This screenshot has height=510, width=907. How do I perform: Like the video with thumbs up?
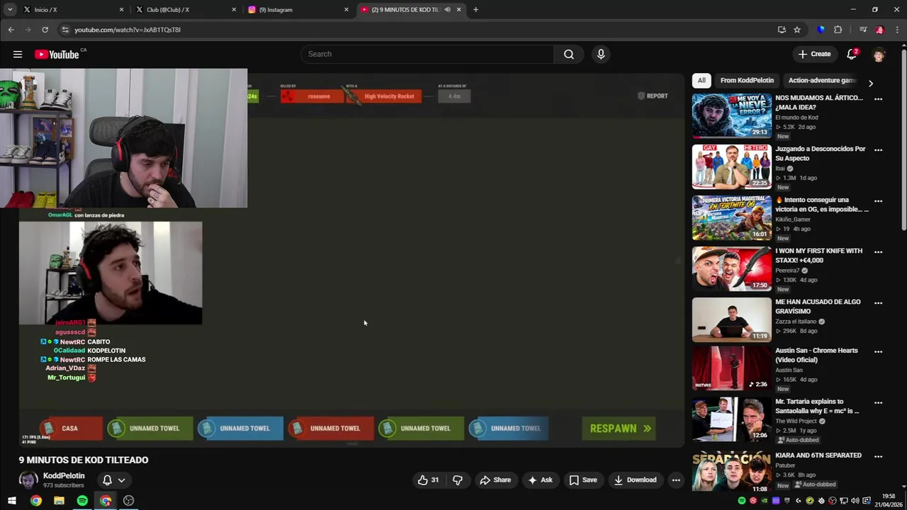[428, 480]
